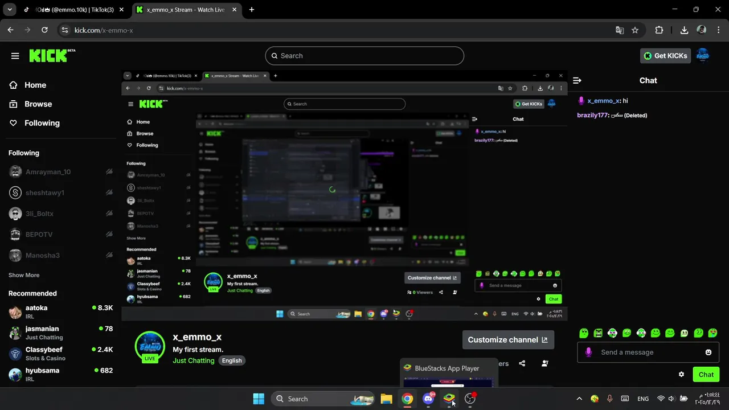Click the Just Chatting category link

point(194,360)
